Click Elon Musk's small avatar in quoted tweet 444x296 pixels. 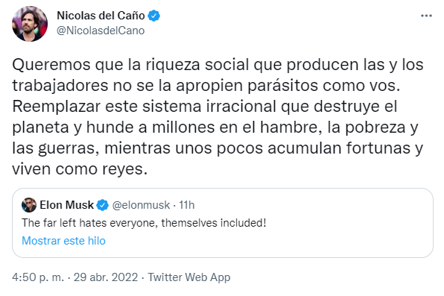(29, 205)
